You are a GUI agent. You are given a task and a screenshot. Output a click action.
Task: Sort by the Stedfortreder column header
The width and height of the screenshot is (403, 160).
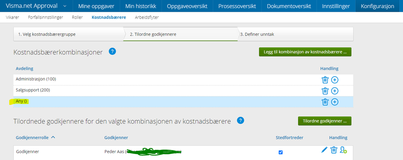[289, 138]
